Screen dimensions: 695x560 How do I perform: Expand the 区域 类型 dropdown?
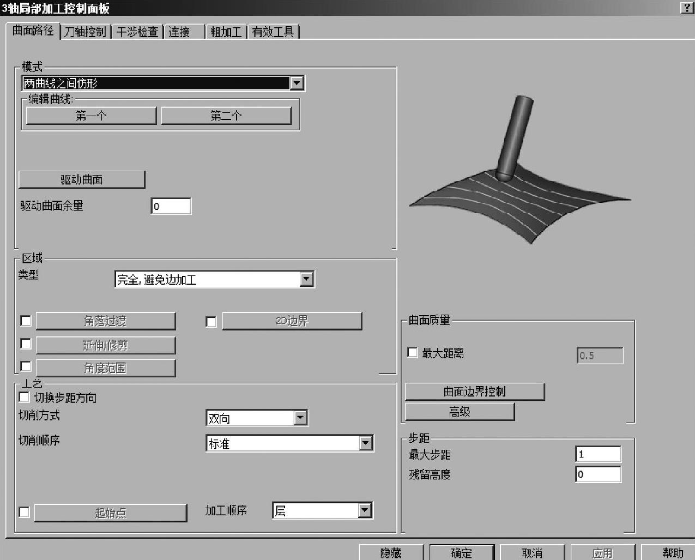(x=306, y=279)
